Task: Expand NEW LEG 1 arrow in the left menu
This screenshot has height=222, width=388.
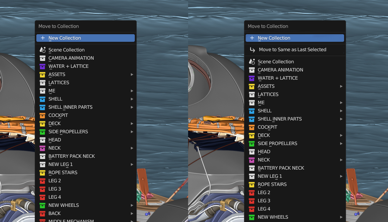Action: point(132,164)
